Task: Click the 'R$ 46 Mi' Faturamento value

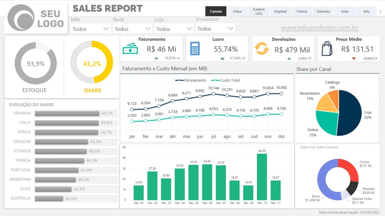Action: tap(162, 49)
